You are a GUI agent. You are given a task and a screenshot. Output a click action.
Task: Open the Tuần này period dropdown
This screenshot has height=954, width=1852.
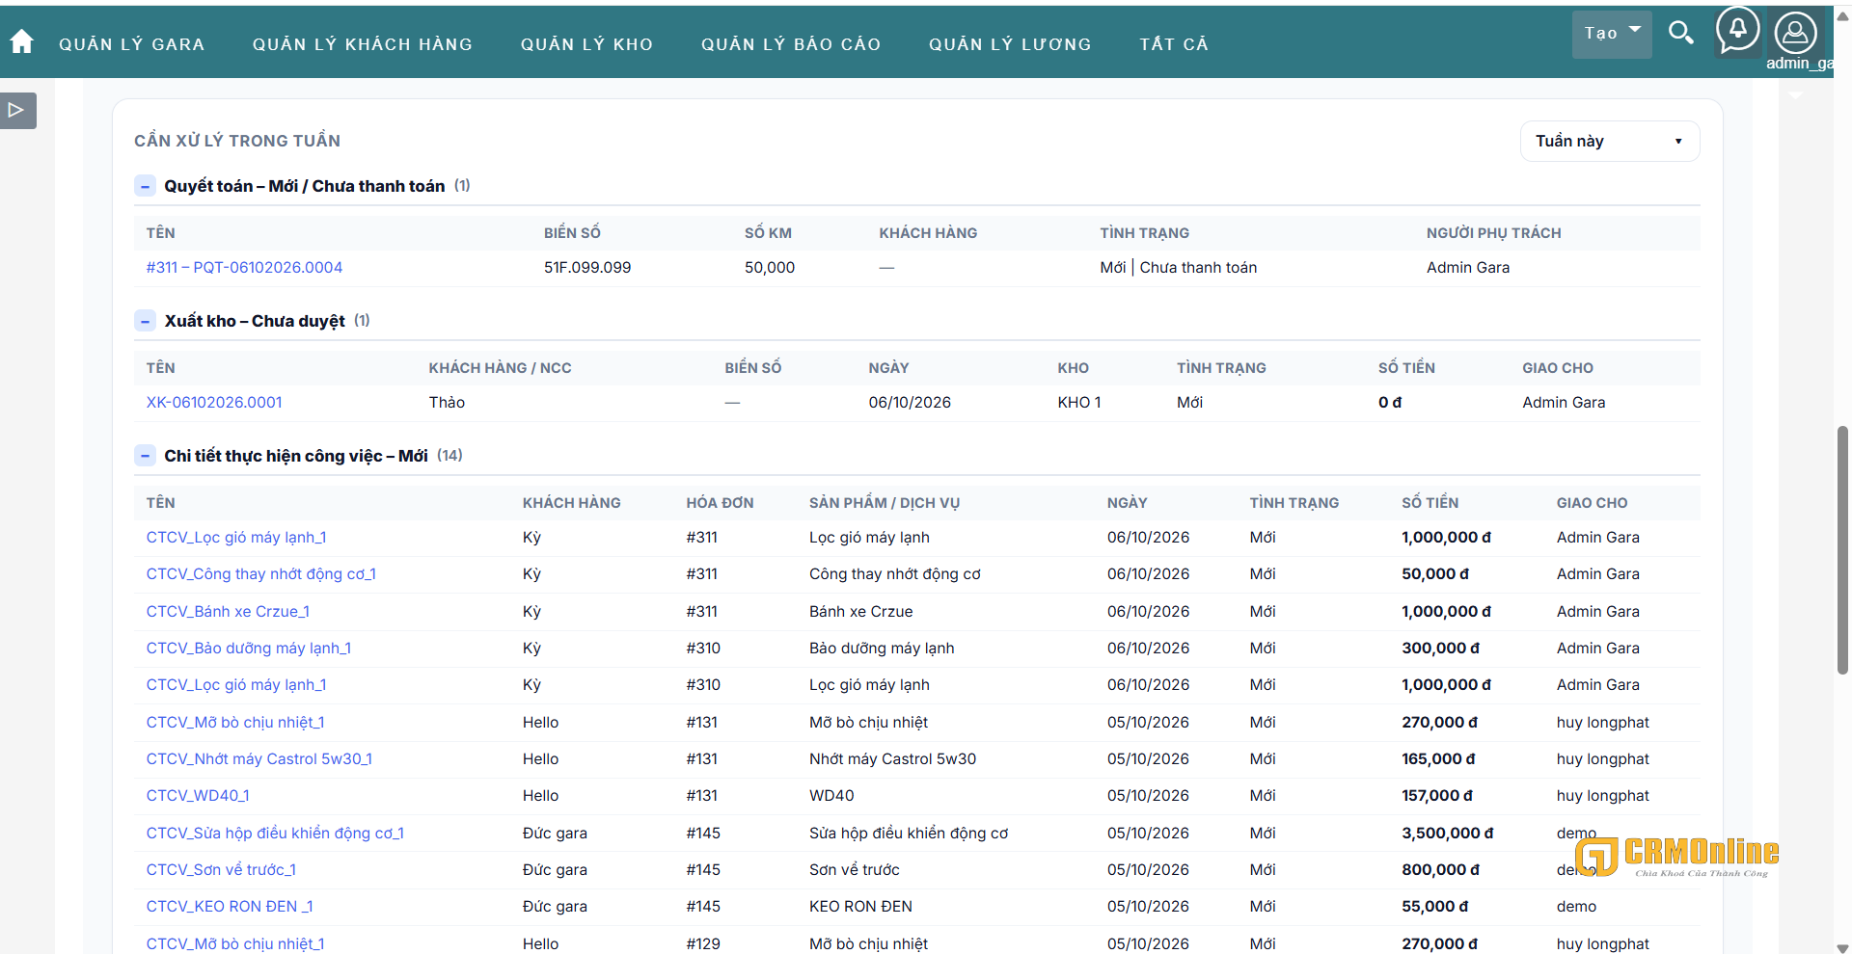click(1610, 141)
